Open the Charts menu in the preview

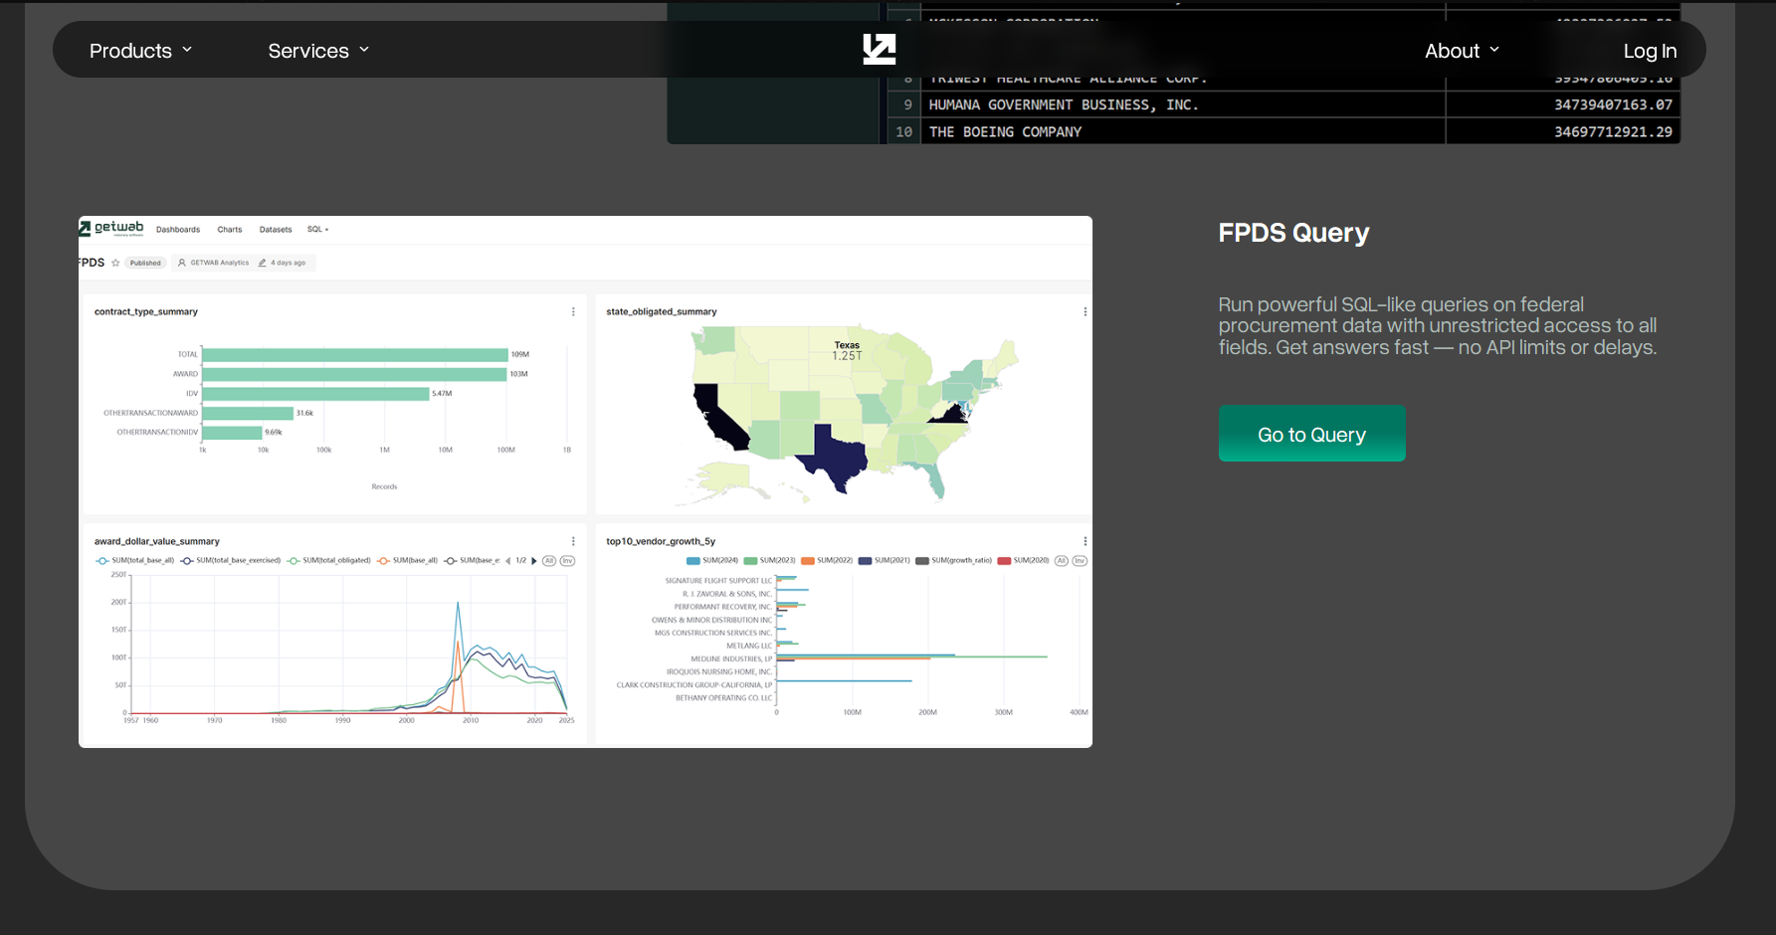click(x=230, y=230)
